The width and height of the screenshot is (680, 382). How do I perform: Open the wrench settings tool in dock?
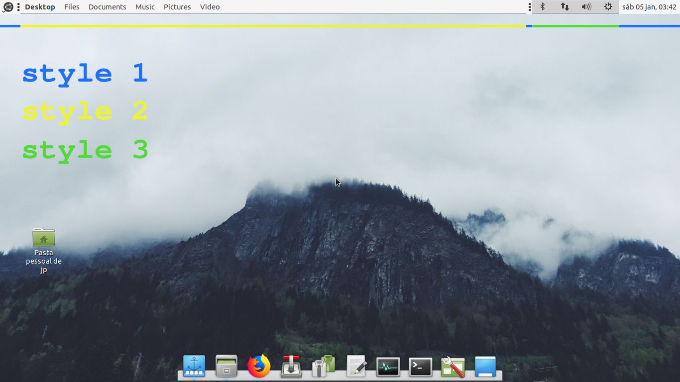point(453,368)
